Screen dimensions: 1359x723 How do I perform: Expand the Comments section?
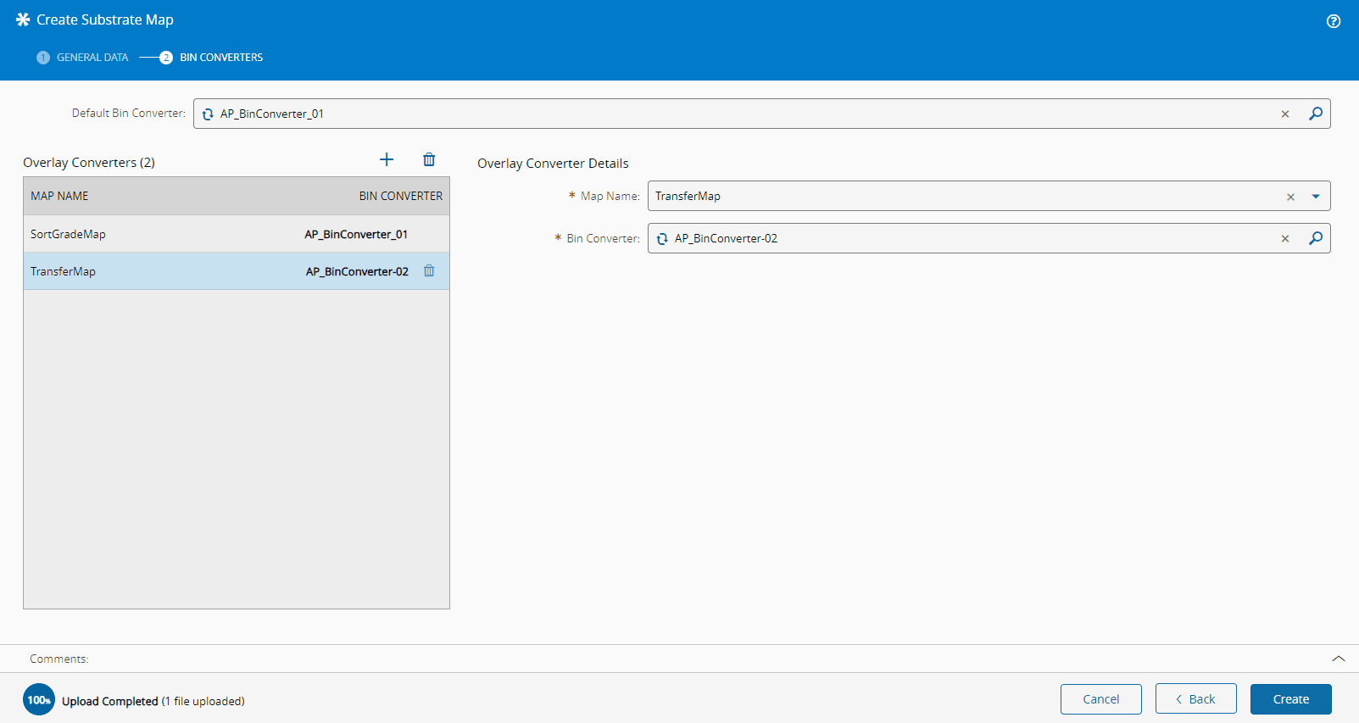tap(1338, 659)
